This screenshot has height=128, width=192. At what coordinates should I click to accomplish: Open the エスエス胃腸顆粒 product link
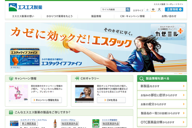109,120
